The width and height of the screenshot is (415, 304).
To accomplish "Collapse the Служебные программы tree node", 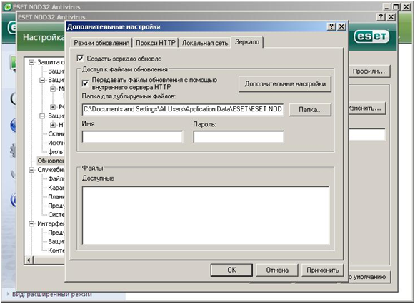I will click(31, 170).
